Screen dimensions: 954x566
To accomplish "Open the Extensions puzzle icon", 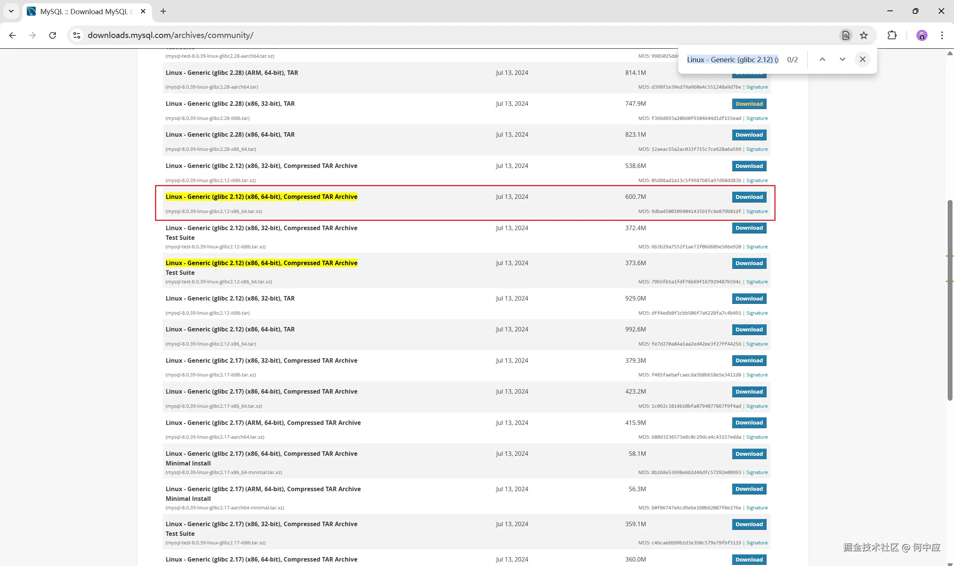I will [892, 35].
